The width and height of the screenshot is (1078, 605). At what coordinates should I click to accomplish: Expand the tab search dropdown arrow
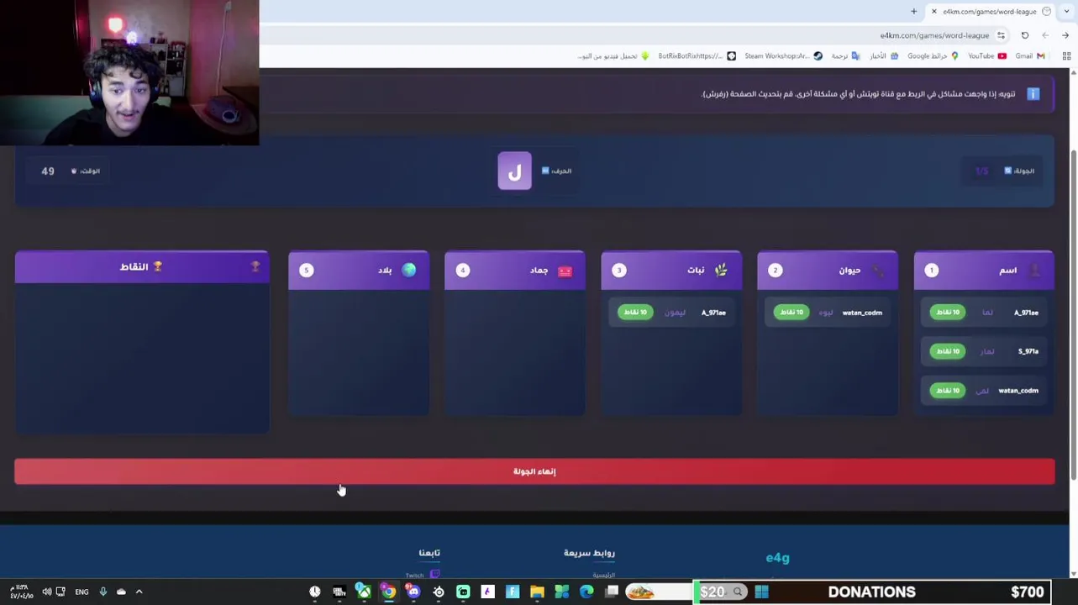point(1065,12)
